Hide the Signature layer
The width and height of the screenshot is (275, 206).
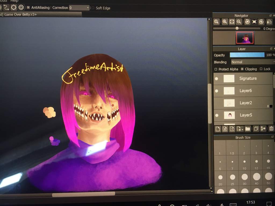[x=217, y=79]
